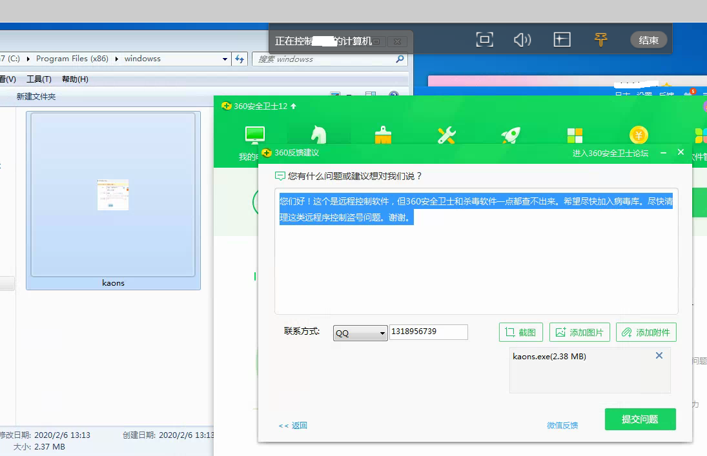Viewport: 707px width, 456px height.
Task: Click the QQ number contact field
Action: [428, 332]
